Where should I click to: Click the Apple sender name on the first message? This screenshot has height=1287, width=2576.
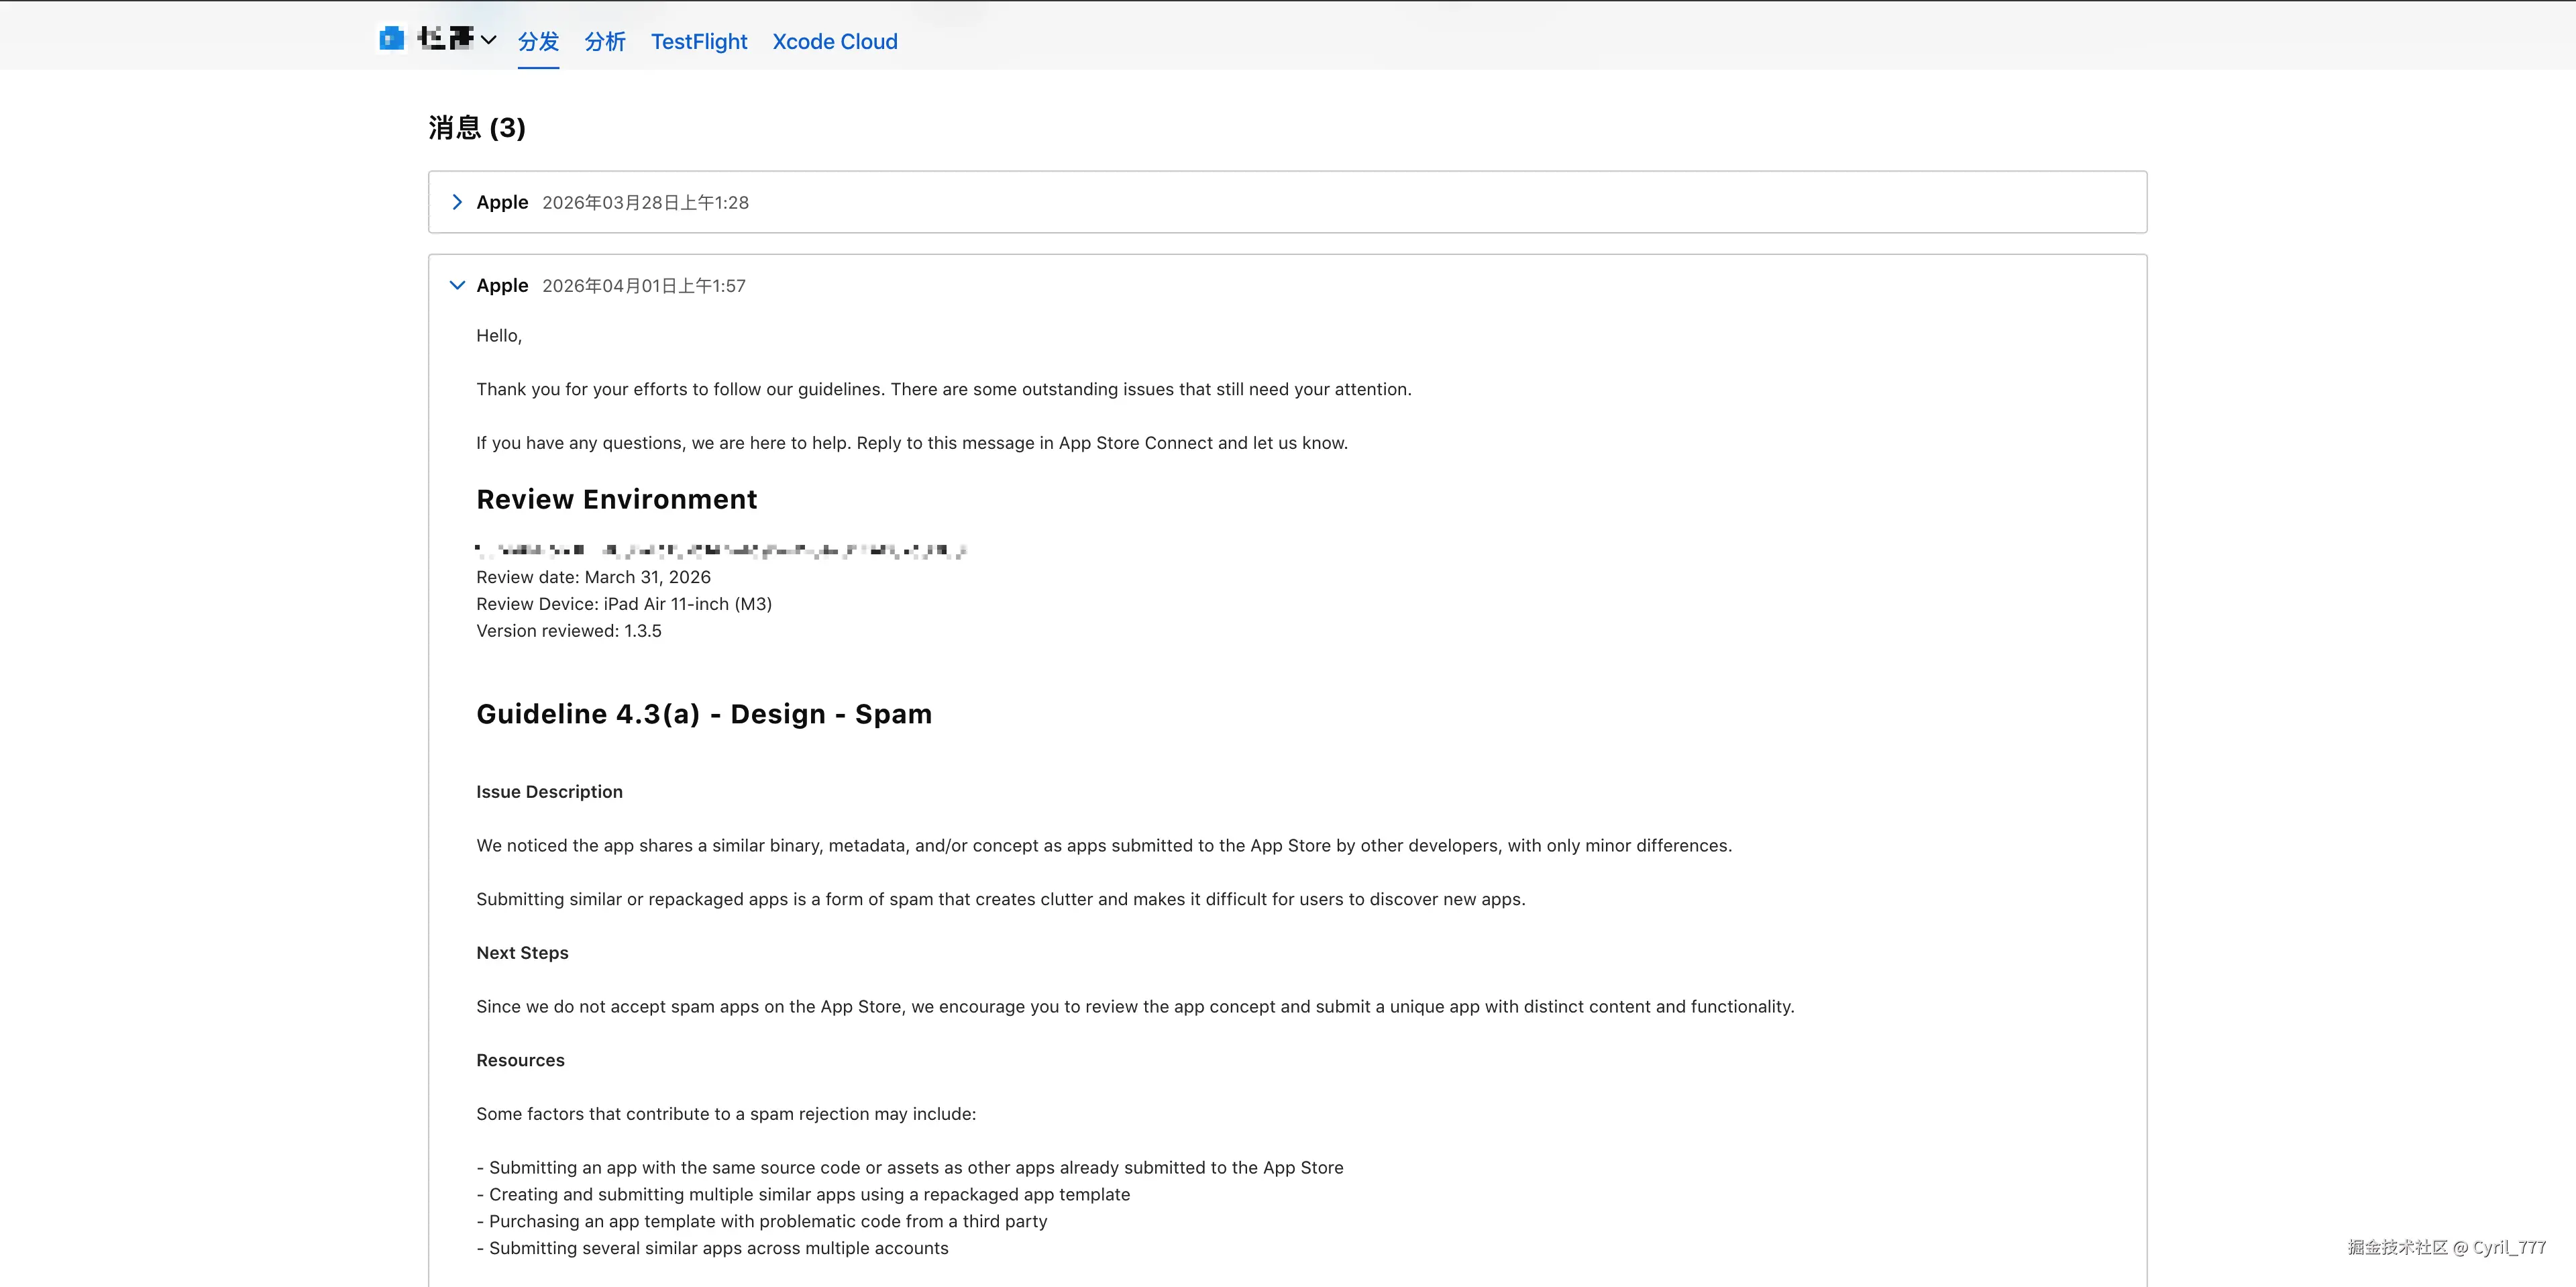pyautogui.click(x=502, y=202)
